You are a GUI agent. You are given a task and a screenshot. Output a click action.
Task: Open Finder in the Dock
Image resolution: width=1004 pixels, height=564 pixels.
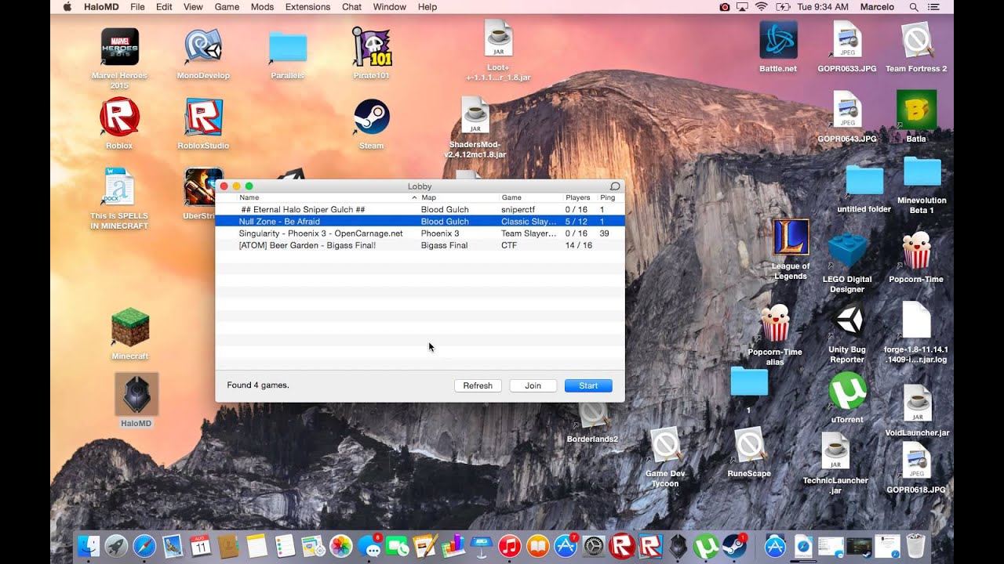click(x=89, y=546)
